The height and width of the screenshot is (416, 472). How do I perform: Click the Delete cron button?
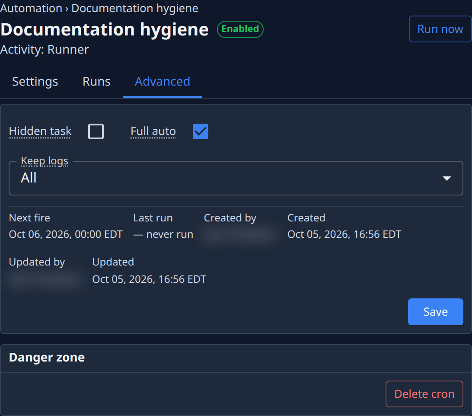pos(424,394)
